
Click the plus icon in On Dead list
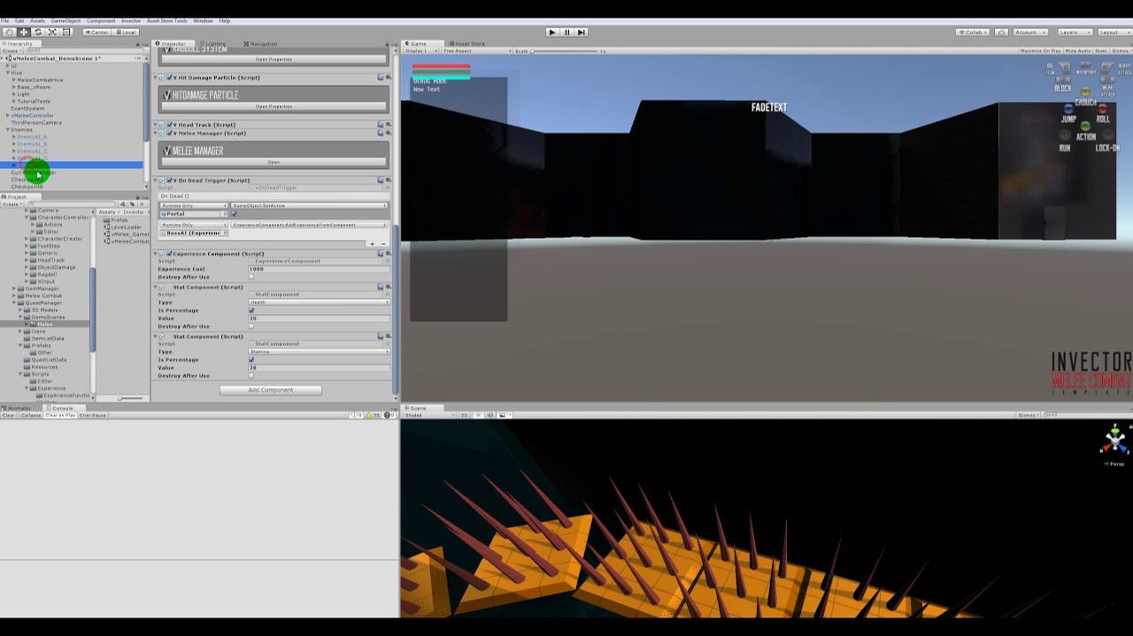pyautogui.click(x=373, y=243)
